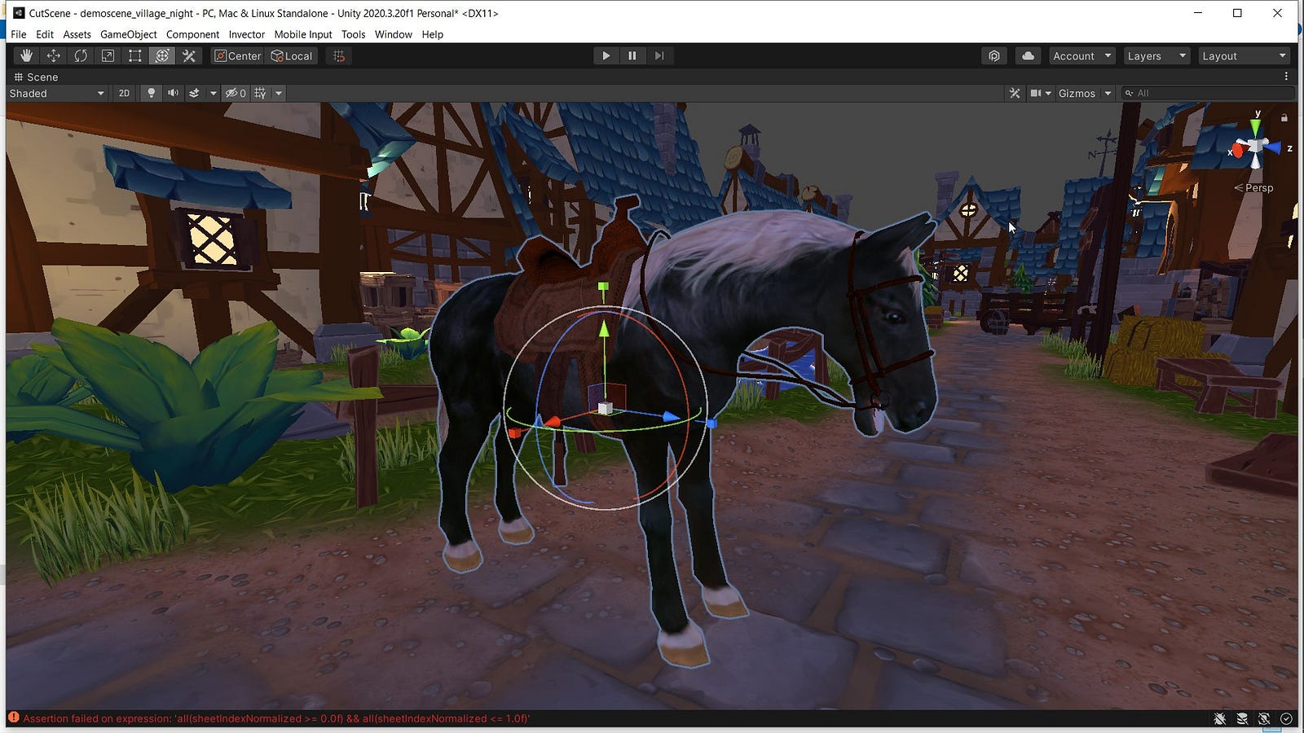The width and height of the screenshot is (1304, 733).
Task: Open the Component menu
Action: pos(192,34)
